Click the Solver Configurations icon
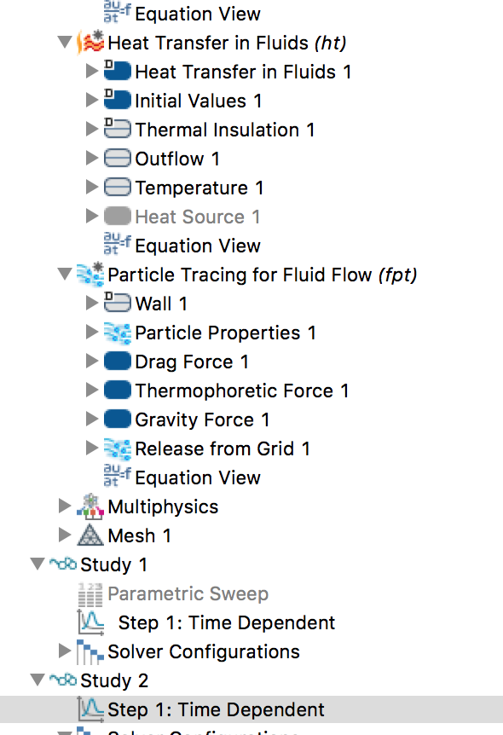 coord(90,652)
